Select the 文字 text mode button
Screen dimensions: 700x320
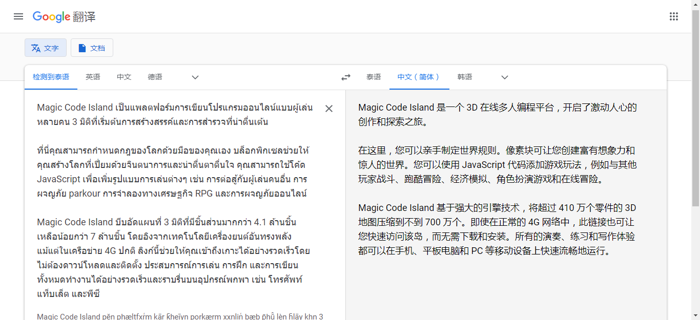(46, 48)
